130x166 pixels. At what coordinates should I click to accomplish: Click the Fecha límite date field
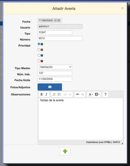click(55, 79)
